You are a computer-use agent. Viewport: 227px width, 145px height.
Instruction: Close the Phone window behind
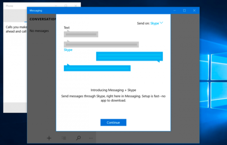point(76,6)
